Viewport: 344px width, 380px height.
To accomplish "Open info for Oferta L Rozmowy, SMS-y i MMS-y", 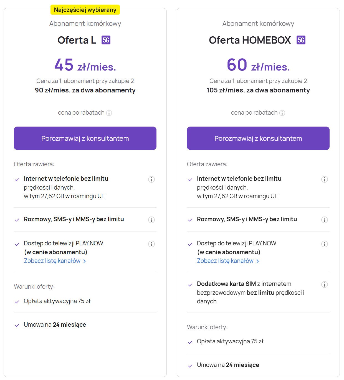I will tap(151, 220).
